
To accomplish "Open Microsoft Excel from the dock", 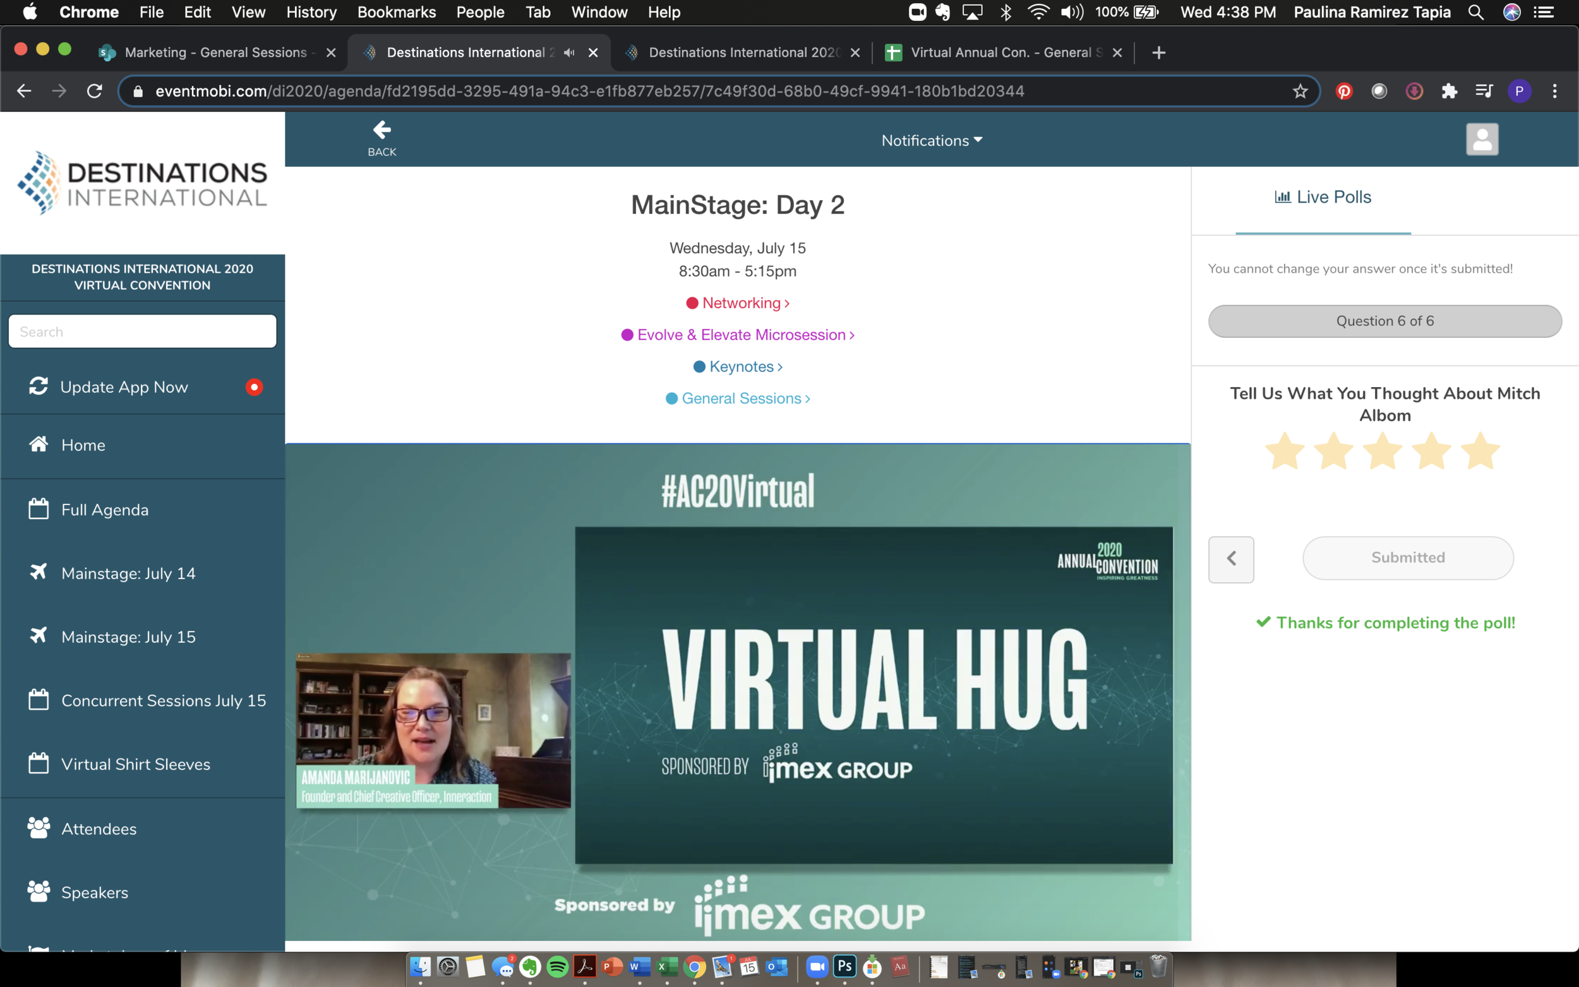I will 666,967.
